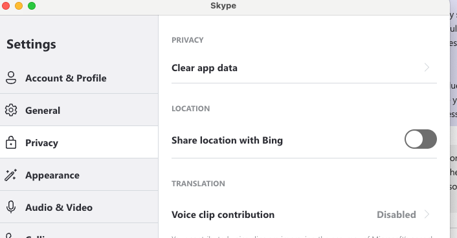This screenshot has width=457, height=238.
Task: Toggle Share location with Bing switch
Action: [420, 139]
